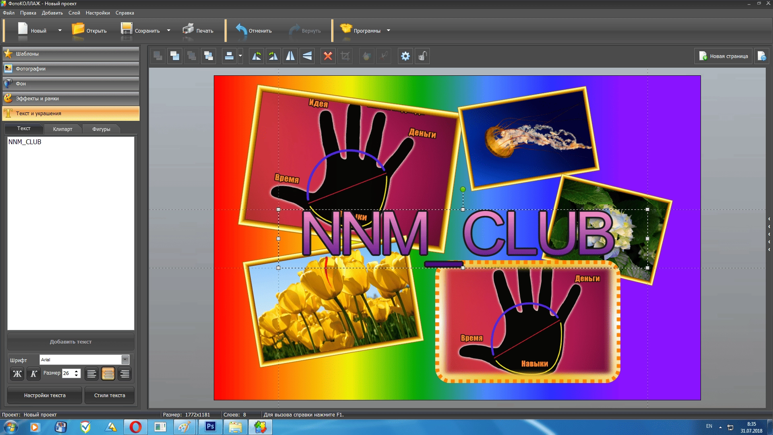
Task: Click in the NNM_CLUB text box
Action: pos(71,234)
